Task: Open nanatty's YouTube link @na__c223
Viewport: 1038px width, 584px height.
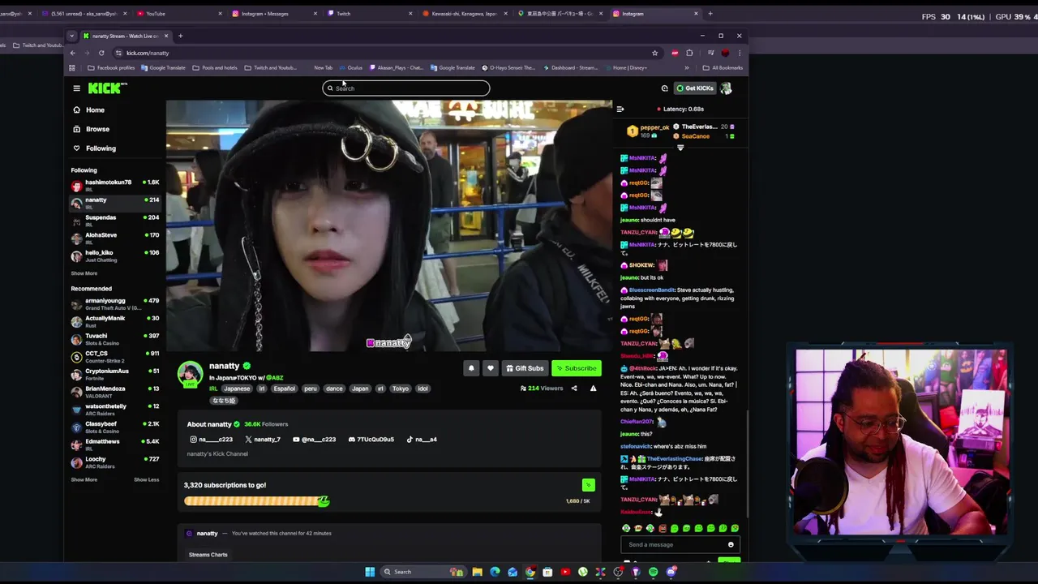Action: point(314,440)
